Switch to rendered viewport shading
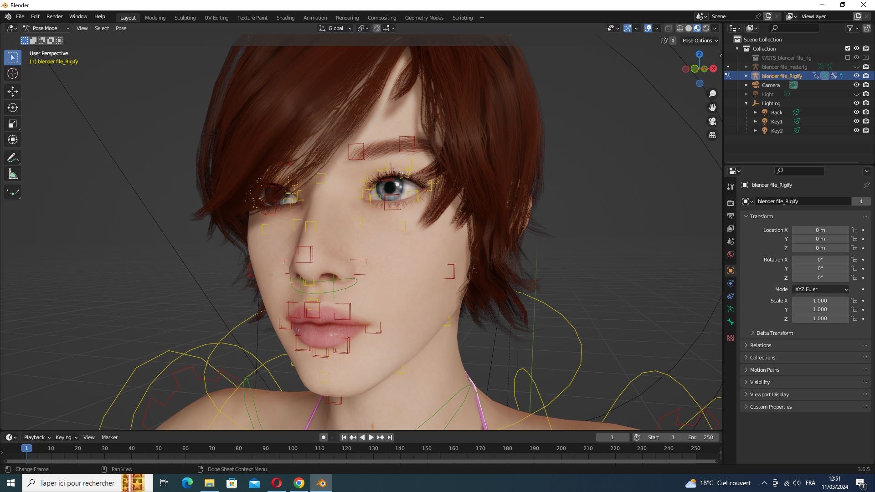This screenshot has width=875, height=492. pyautogui.click(x=706, y=28)
